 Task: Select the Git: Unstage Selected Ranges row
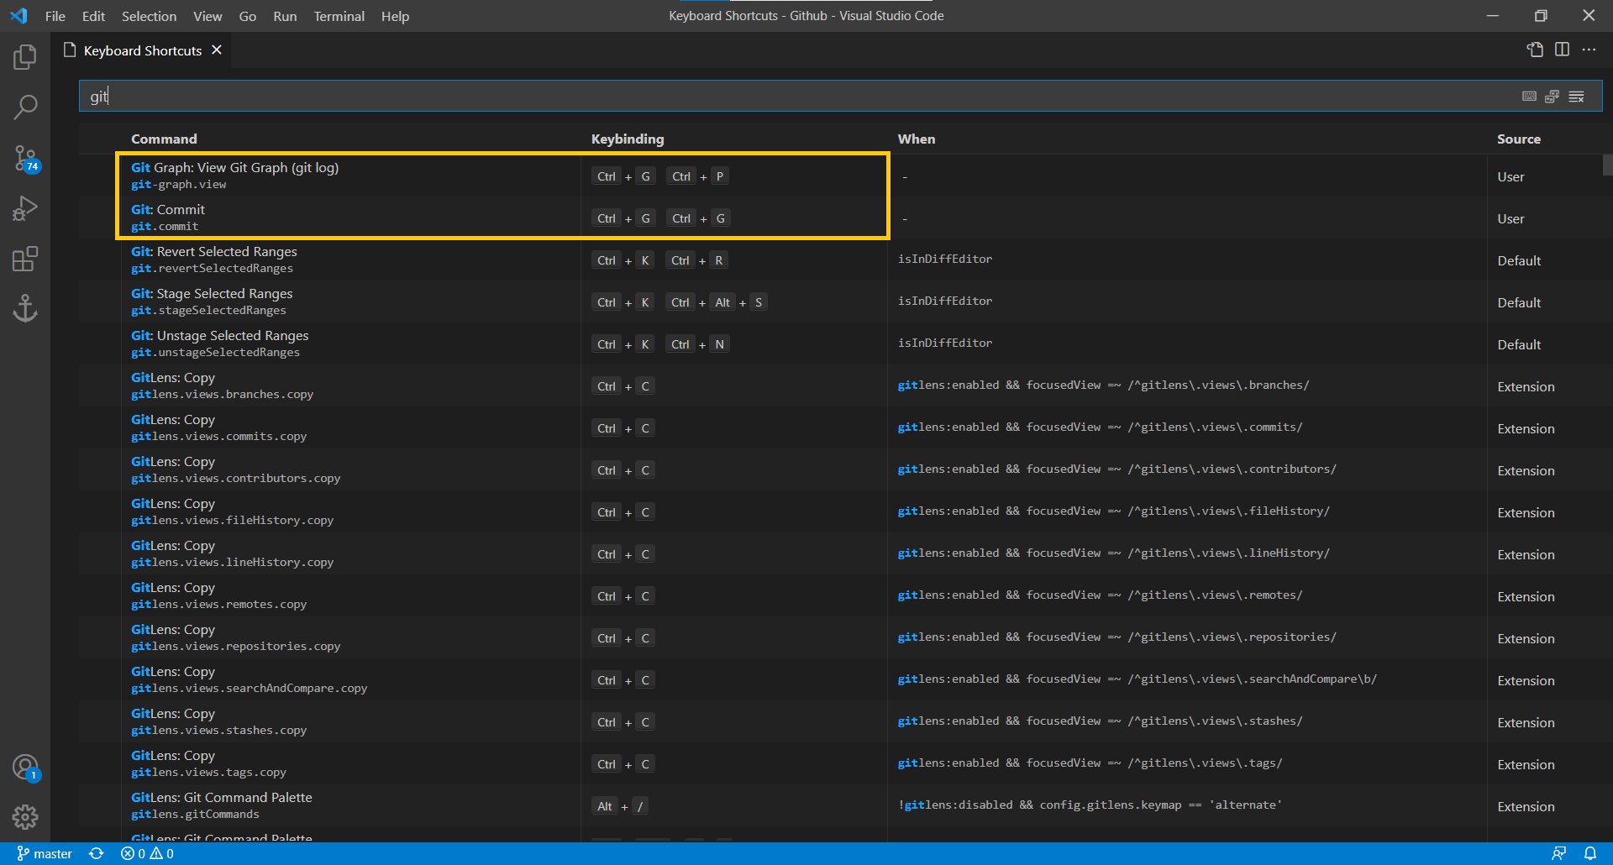(840, 344)
